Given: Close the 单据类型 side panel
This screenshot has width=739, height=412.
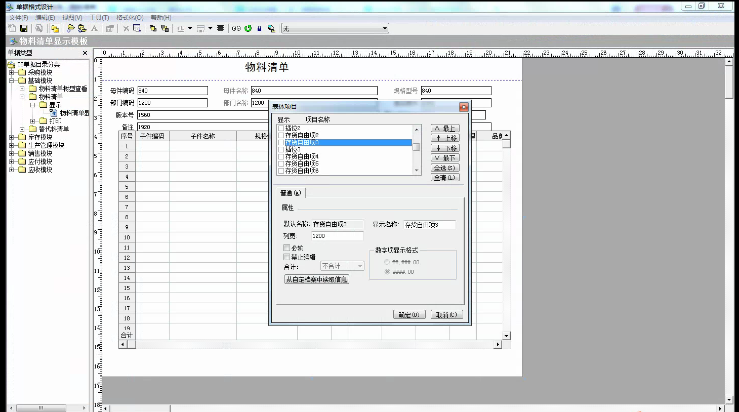Looking at the screenshot, I should point(85,53).
